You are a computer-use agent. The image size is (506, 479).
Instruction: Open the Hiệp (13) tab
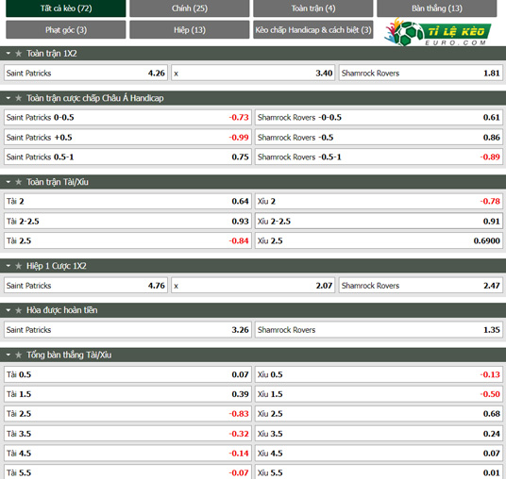[x=190, y=29]
